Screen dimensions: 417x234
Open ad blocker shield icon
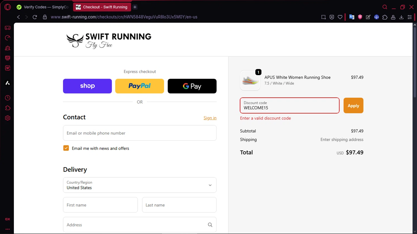click(332, 17)
